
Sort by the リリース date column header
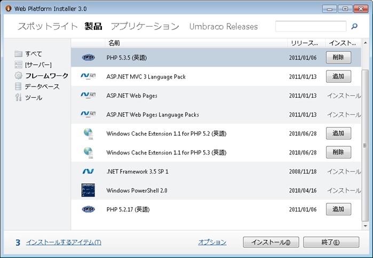pyautogui.click(x=304, y=42)
